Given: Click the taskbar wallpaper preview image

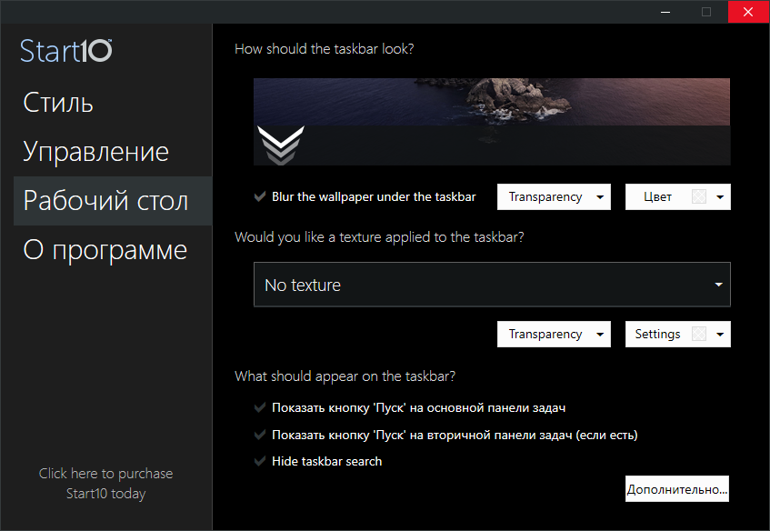Looking at the screenshot, I should [492, 122].
